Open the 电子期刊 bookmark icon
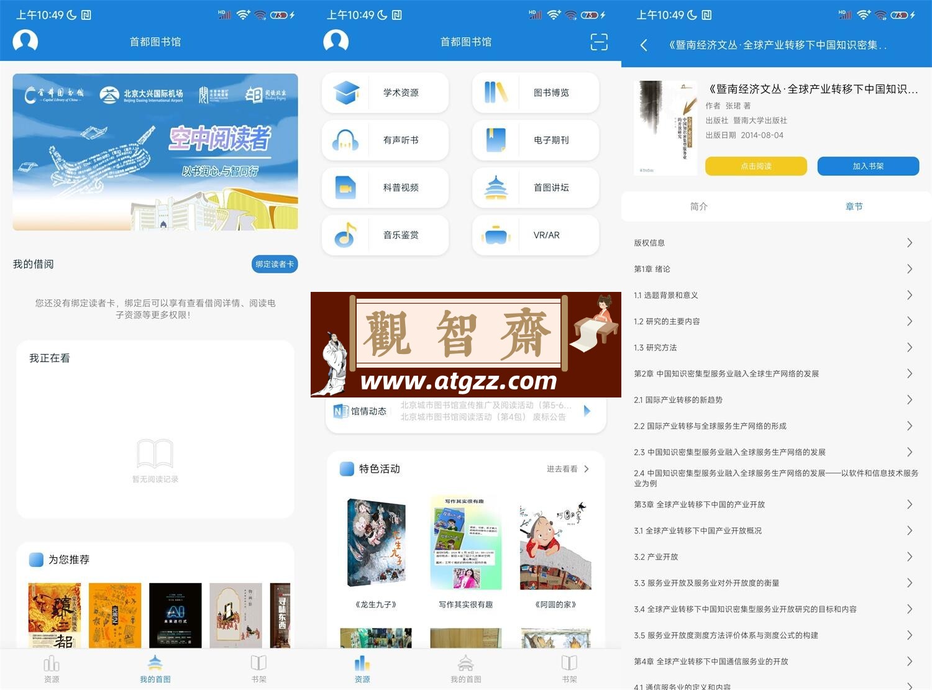Screen dimensions: 932x690 [x=496, y=140]
